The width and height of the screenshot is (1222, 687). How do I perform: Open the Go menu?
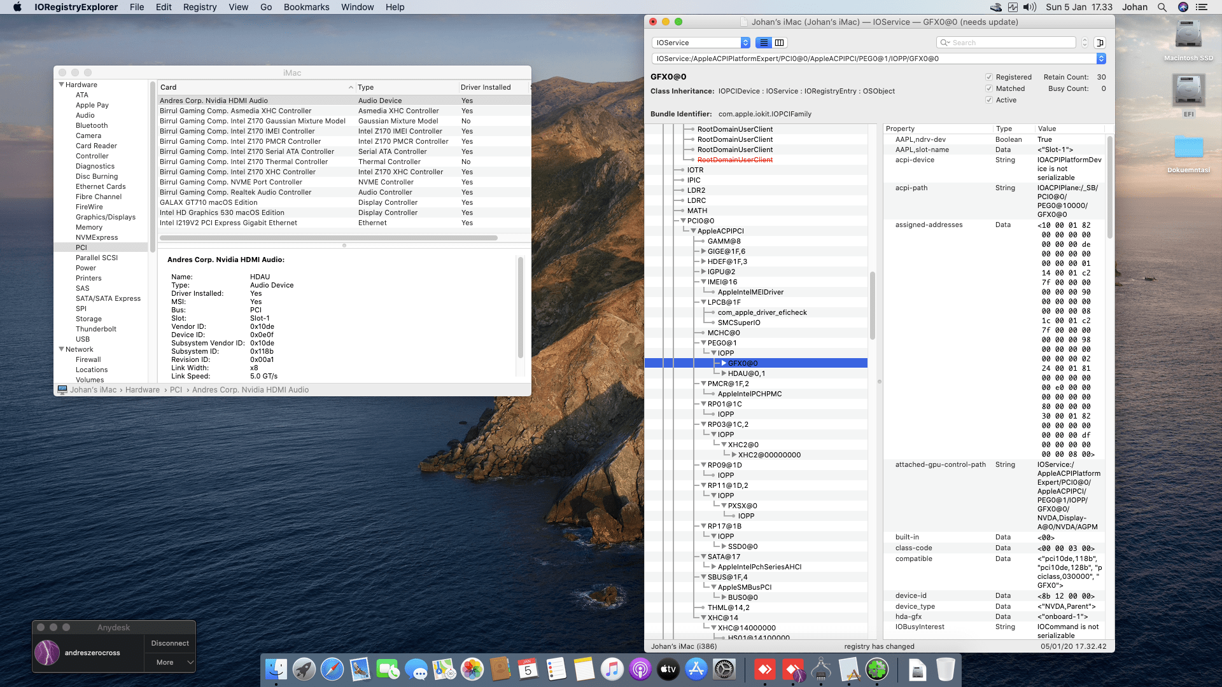click(266, 7)
